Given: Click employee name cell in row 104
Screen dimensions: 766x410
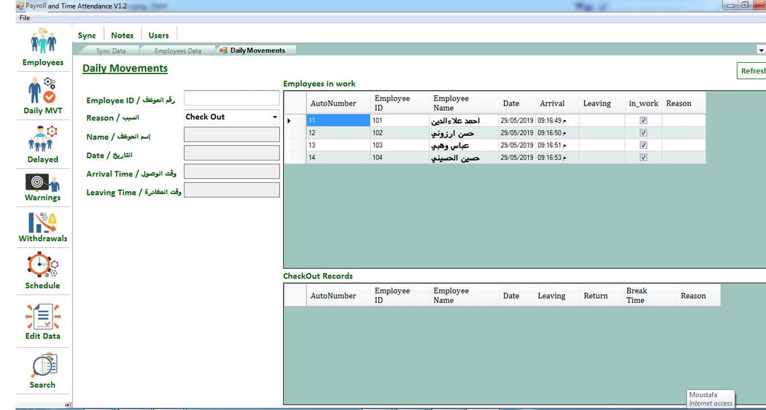Looking at the screenshot, I should [464, 157].
